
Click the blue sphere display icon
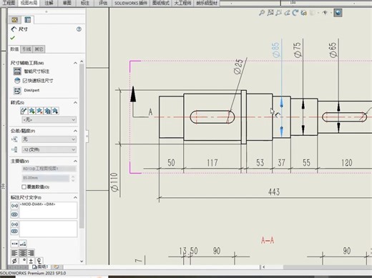tap(338, 12)
